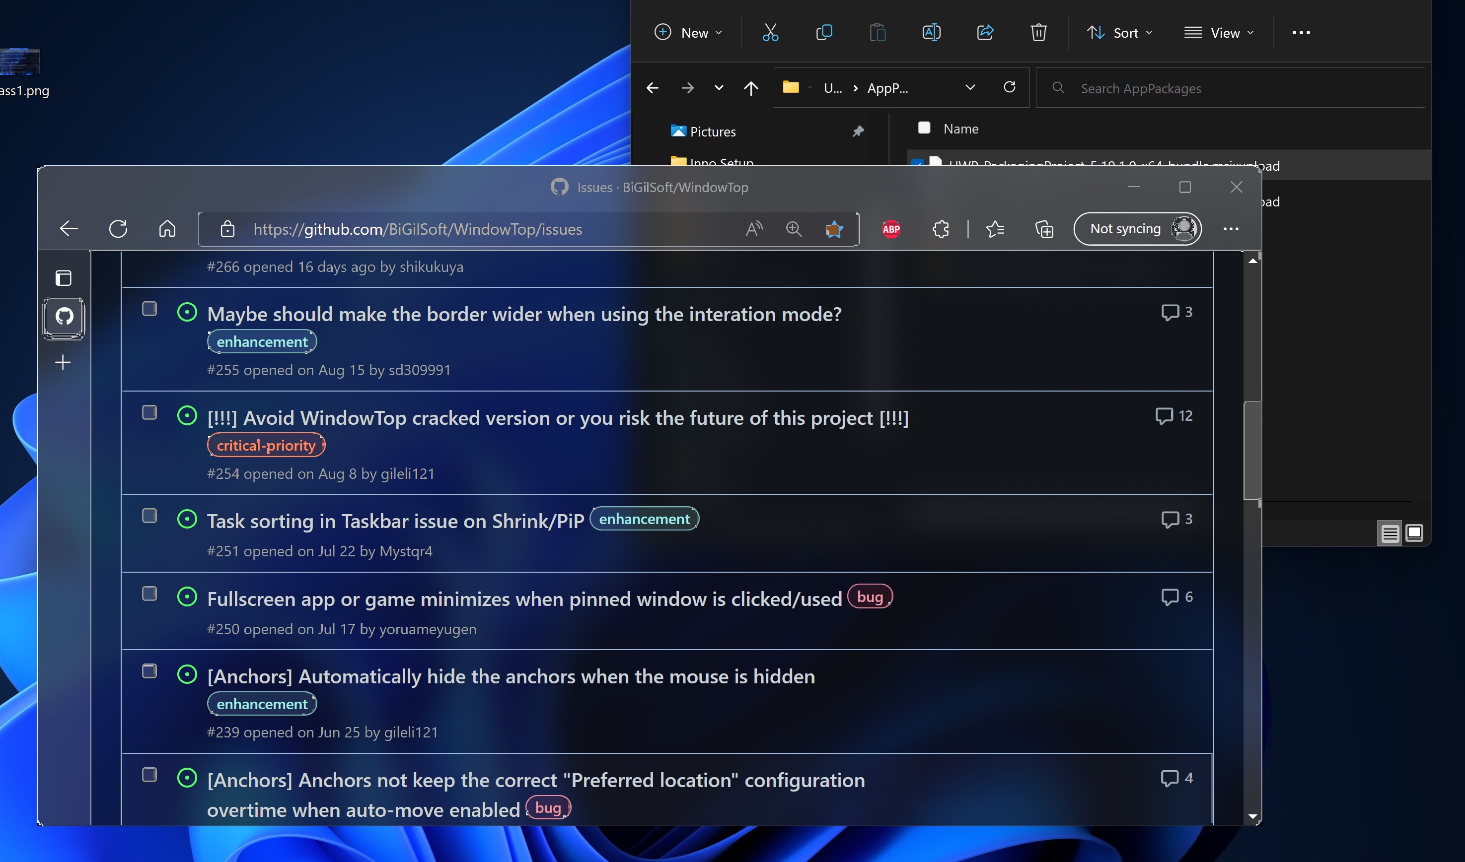This screenshot has height=862, width=1465.
Task: Click enhancement label on issue #255
Action: pyautogui.click(x=262, y=341)
